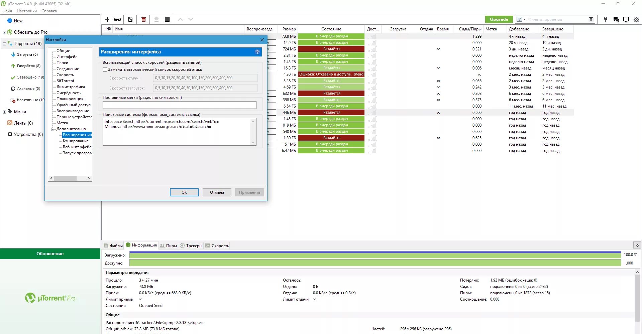
Task: Click the uTorrent Pro logo in sidebar
Action: 50,298
